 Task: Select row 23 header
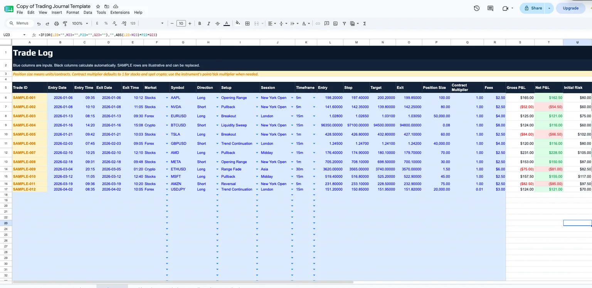(x=6, y=223)
